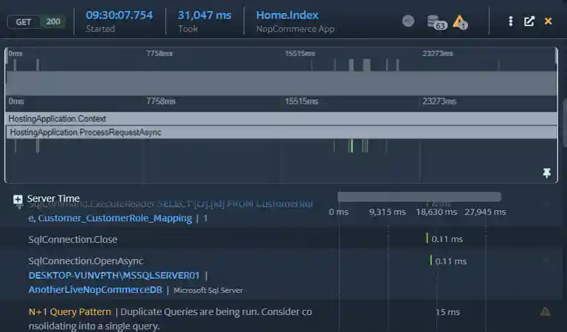Click the green marker on SqlConnection.Close row
Screen dimensions: 567x332
tap(427, 238)
